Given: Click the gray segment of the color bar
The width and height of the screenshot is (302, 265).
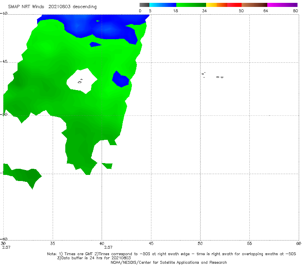Looking at the screenshot, I should (144, 5).
